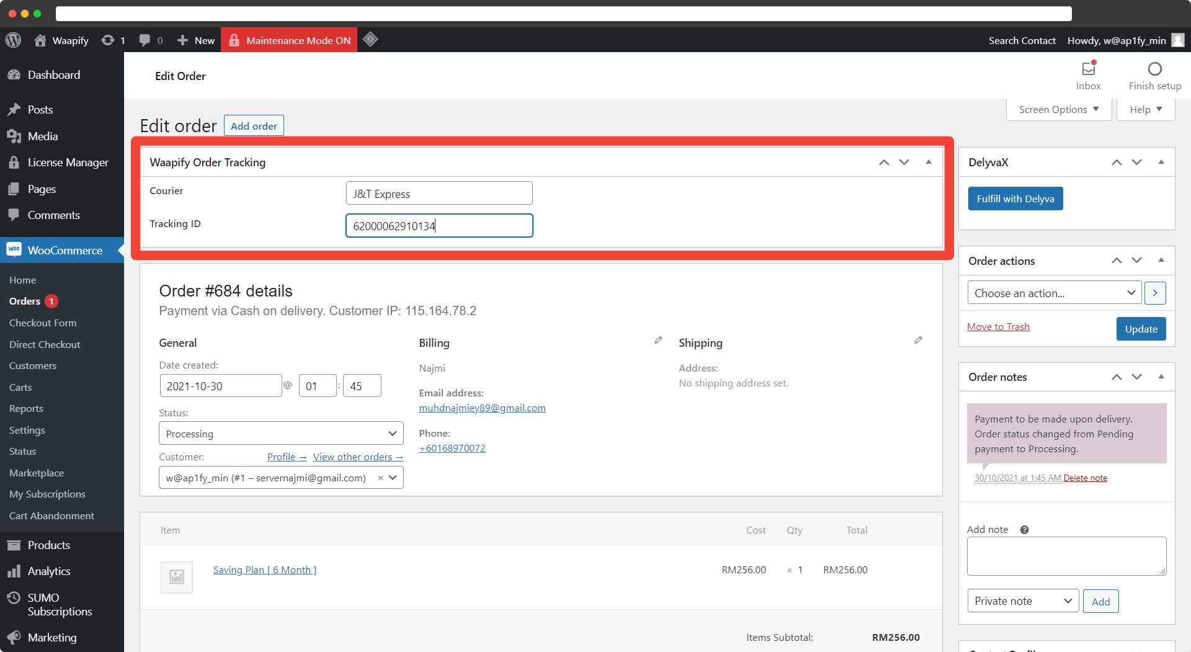The width and height of the screenshot is (1191, 652).
Task: Click the Fulfill with Delyva button
Action: tap(1015, 199)
